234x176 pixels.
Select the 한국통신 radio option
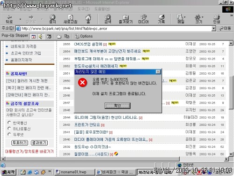coord(9,122)
